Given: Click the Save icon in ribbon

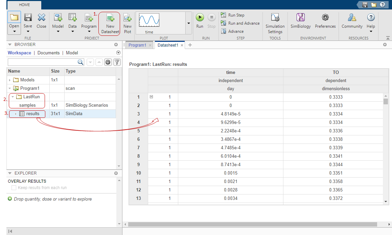Looking at the screenshot, I should (x=28, y=18).
